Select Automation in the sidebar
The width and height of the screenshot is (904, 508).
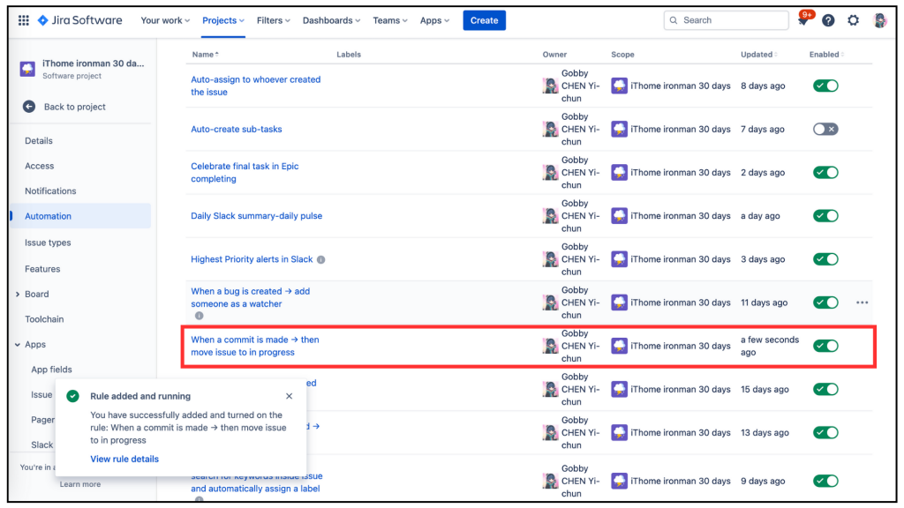click(x=80, y=216)
